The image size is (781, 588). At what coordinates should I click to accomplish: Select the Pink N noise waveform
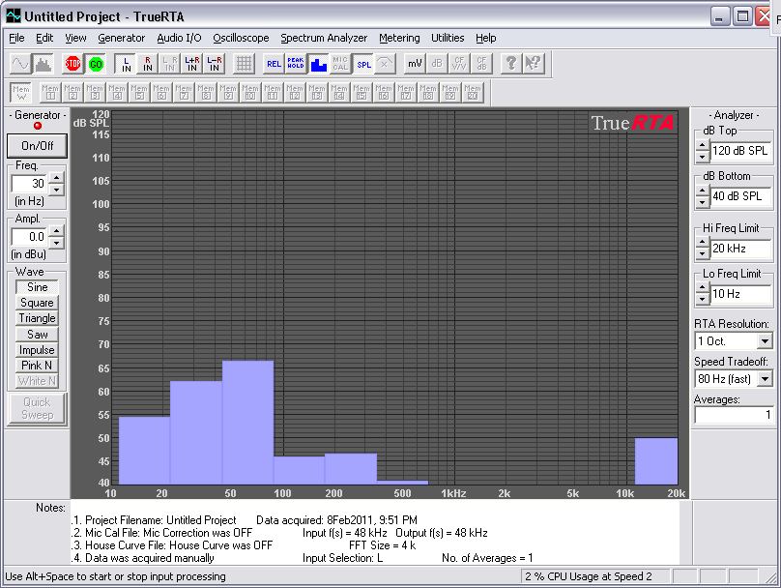click(38, 366)
